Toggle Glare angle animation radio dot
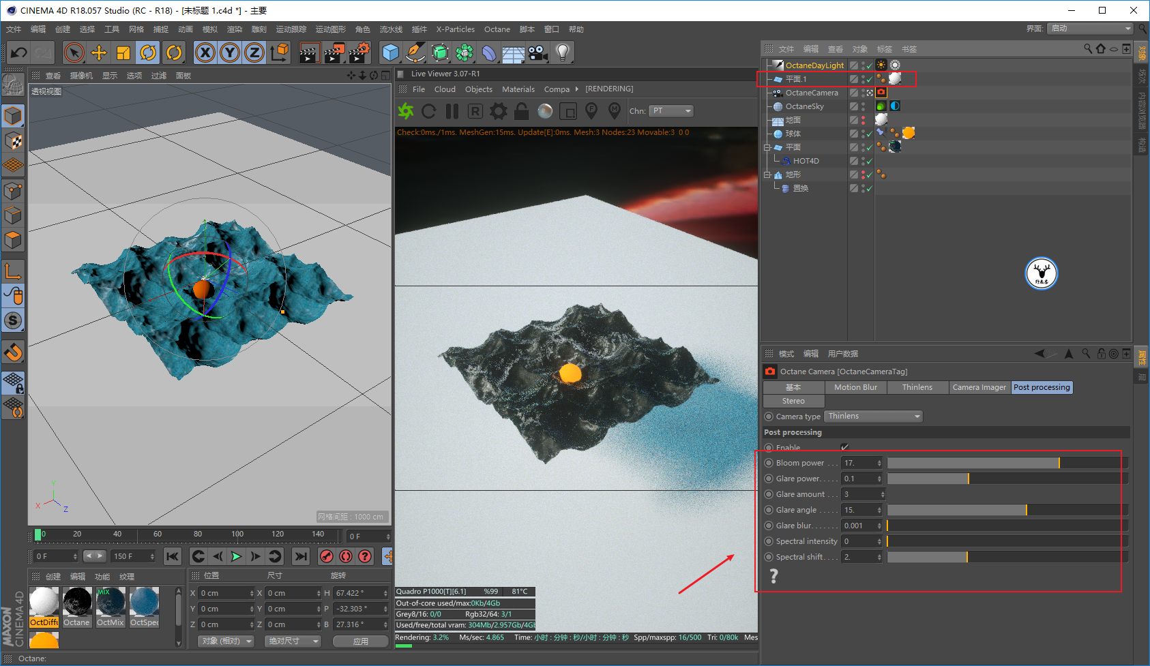This screenshot has height=666, width=1150. click(769, 510)
